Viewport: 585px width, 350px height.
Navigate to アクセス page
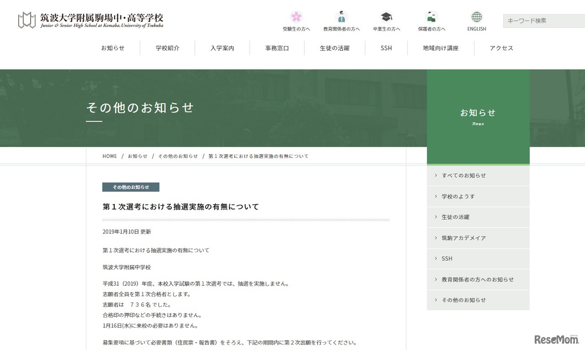click(x=501, y=48)
